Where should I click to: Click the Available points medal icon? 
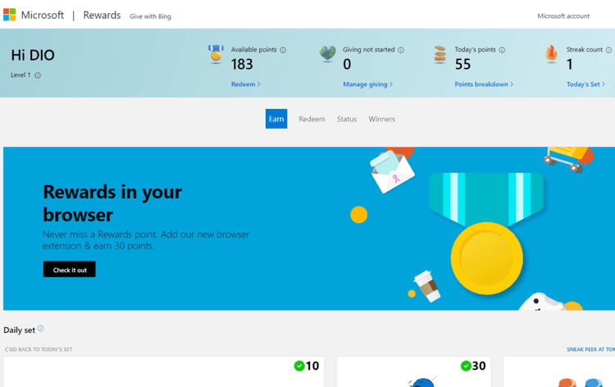pos(216,54)
